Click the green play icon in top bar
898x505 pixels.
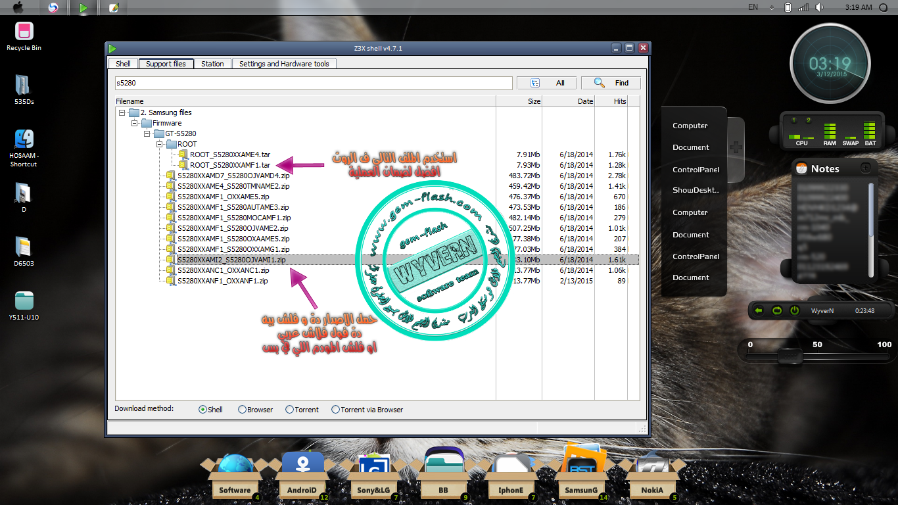tap(83, 8)
